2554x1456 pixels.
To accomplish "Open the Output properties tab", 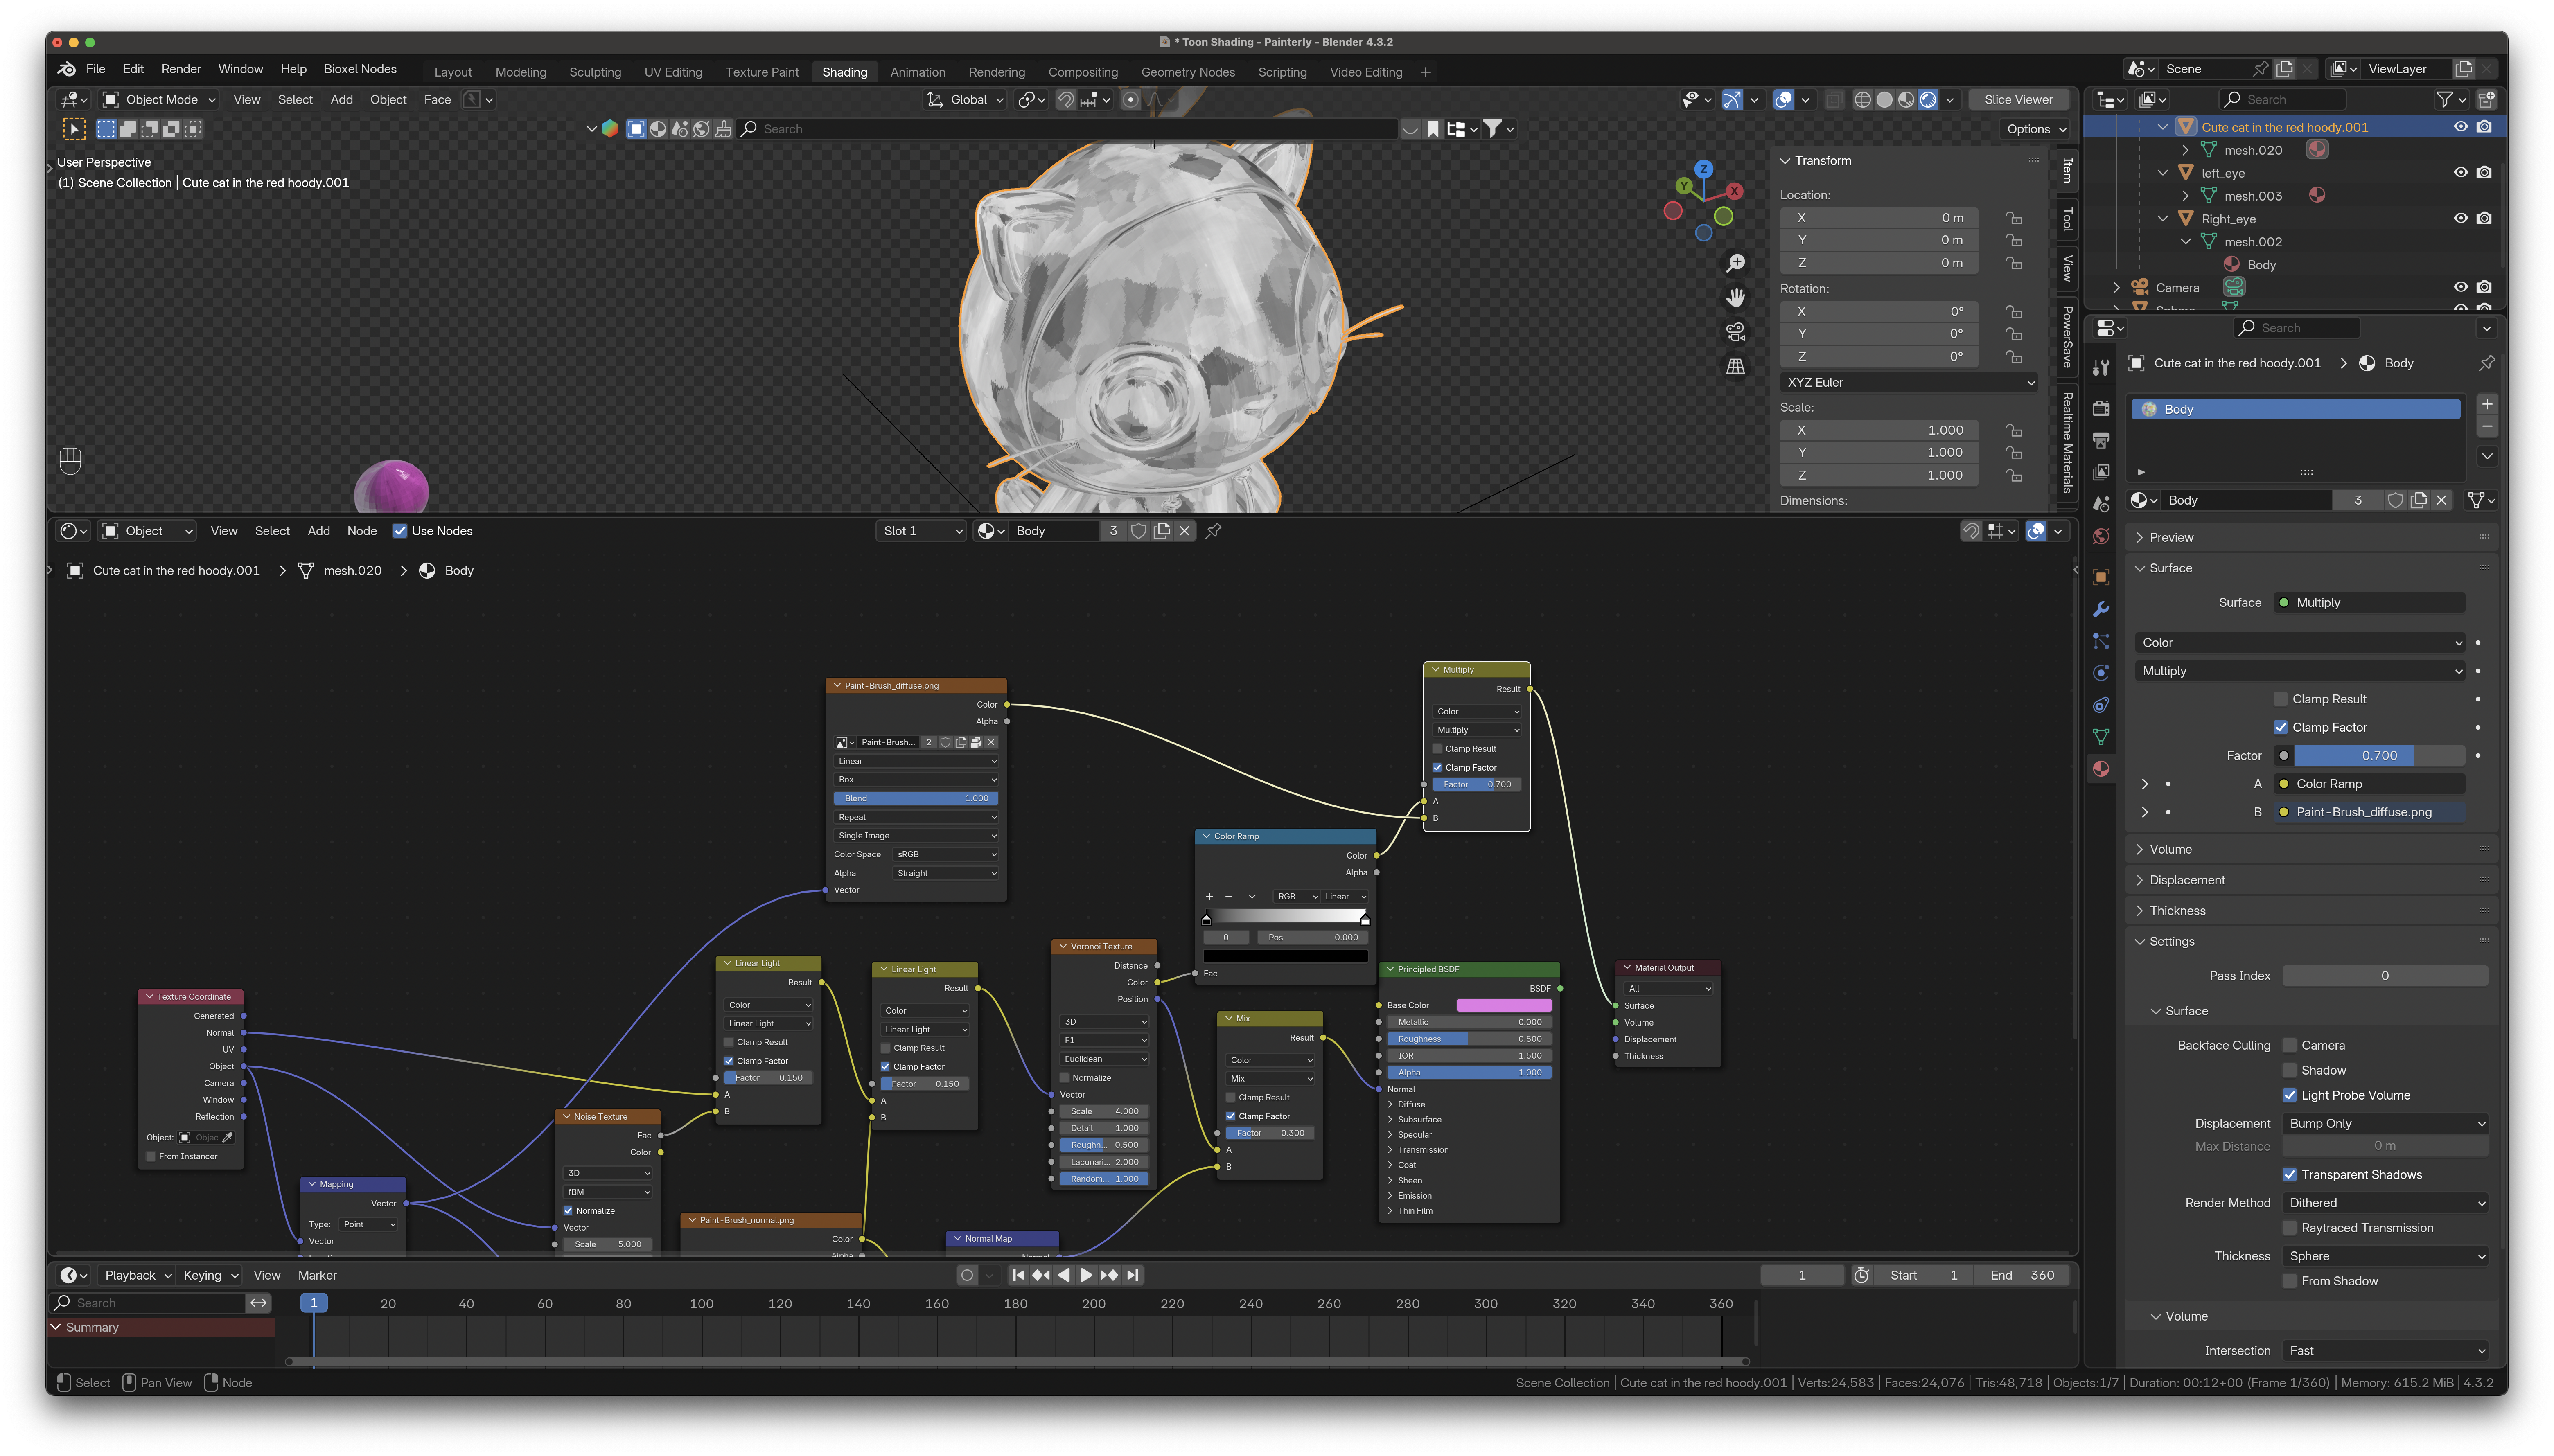I will [2101, 440].
